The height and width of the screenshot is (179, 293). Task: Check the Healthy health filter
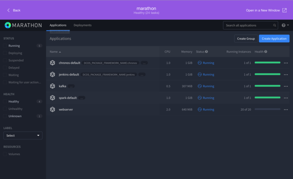(5, 101)
